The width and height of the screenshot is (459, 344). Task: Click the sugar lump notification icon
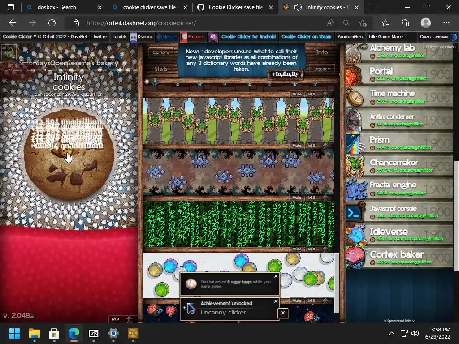pos(191,284)
